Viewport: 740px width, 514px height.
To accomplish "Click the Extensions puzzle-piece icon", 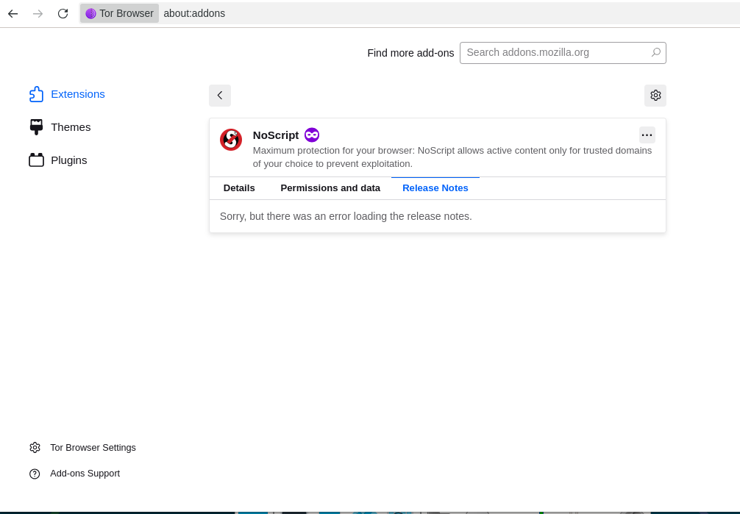I will click(x=36, y=94).
